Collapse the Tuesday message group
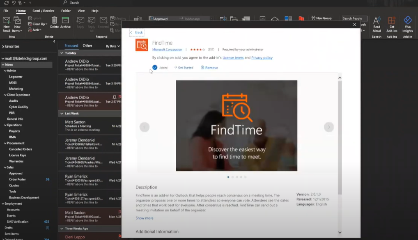Image resolution: width=418 pixels, height=240 pixels. click(62, 53)
